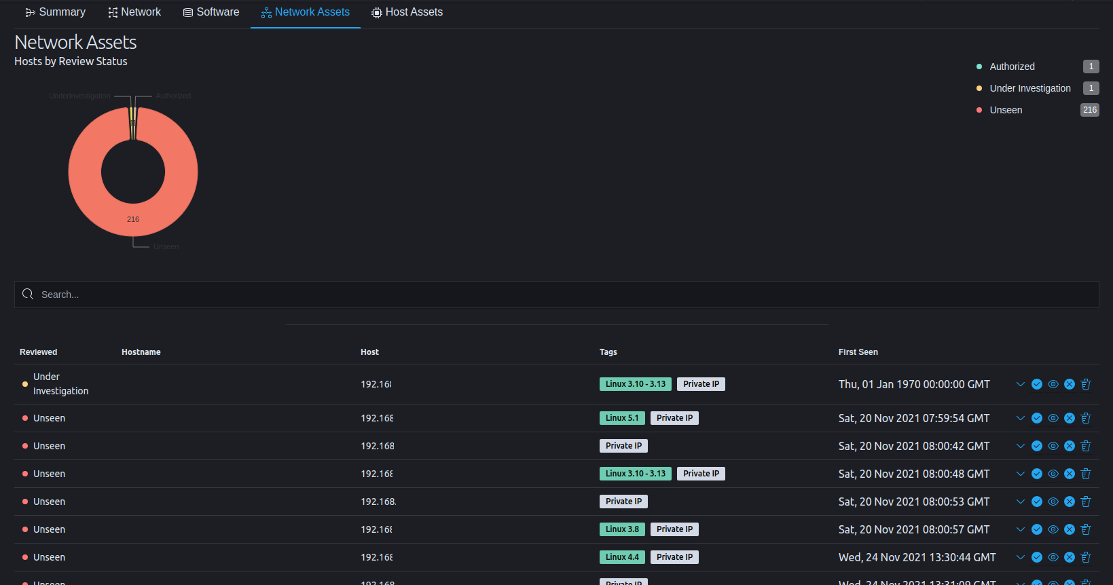
Task: Click eye icon for 08:00:53 host
Action: (x=1053, y=502)
